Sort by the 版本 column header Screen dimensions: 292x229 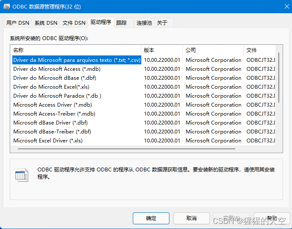[x=162, y=50]
